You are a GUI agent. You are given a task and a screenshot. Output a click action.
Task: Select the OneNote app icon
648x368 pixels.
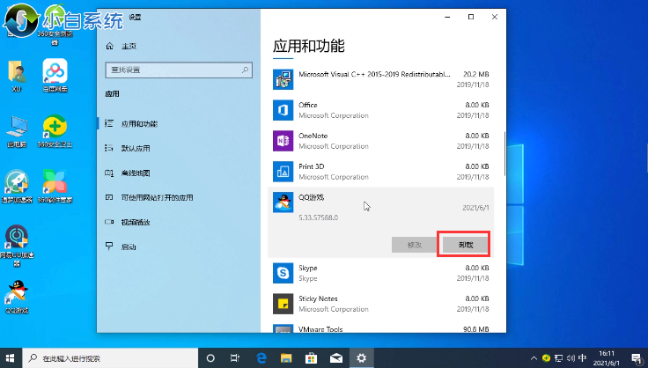pyautogui.click(x=283, y=140)
